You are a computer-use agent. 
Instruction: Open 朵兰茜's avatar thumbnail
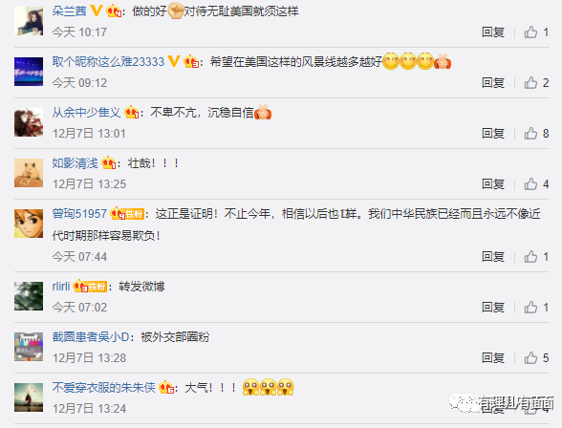[29, 21]
